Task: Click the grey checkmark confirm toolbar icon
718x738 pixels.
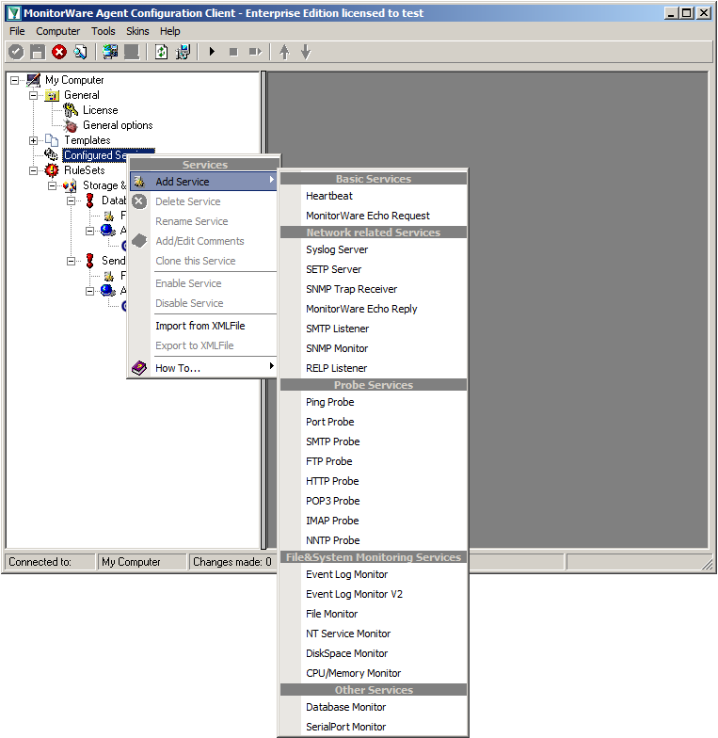Action: (x=16, y=52)
